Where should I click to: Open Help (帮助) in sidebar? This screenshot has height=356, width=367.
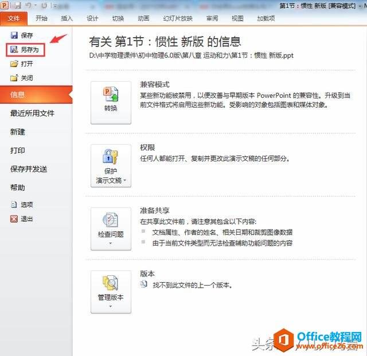point(18,187)
